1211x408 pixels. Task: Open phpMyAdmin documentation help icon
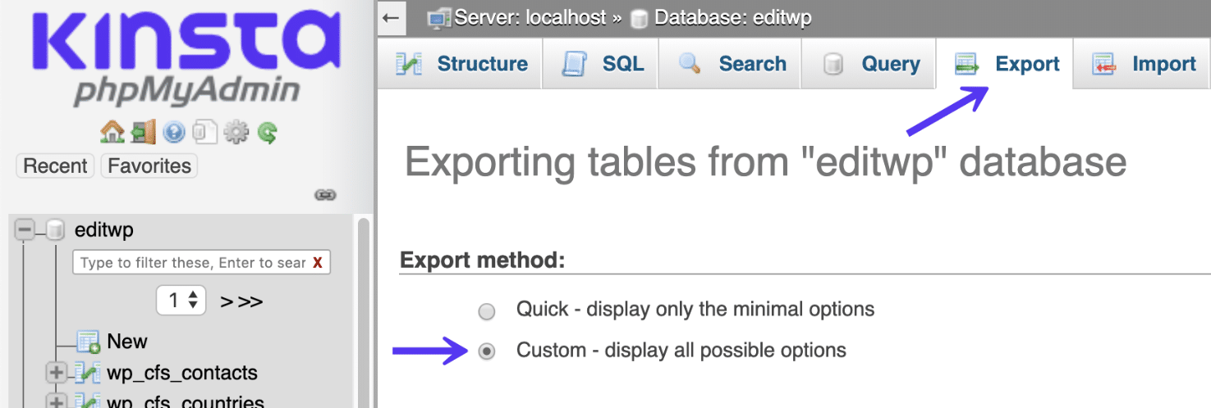tap(173, 132)
